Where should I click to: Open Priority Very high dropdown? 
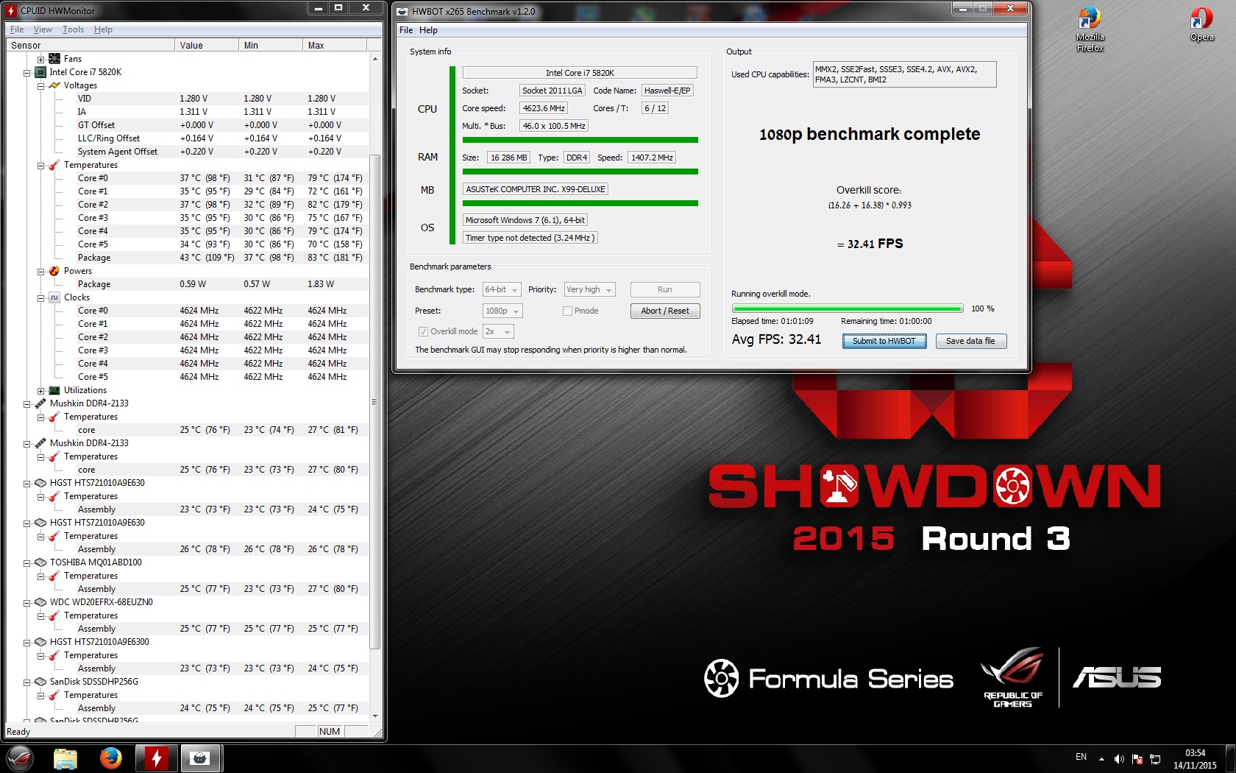click(x=589, y=289)
